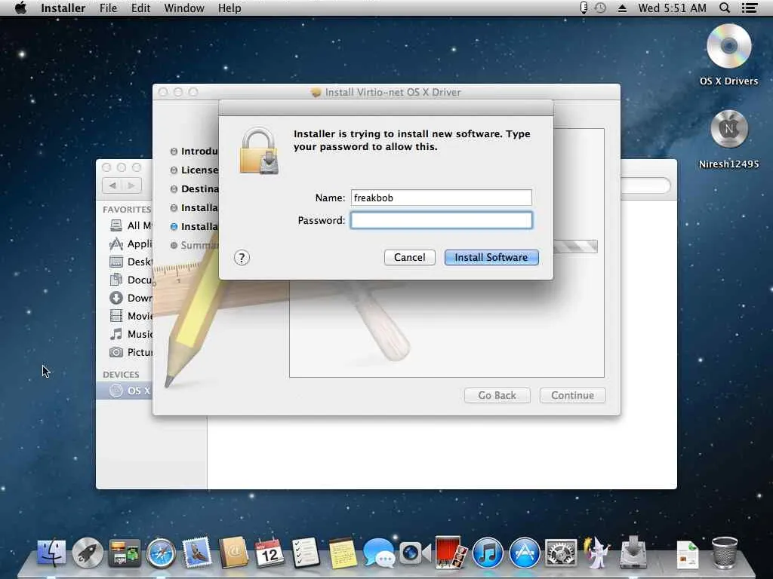Click the Time Machine menu bar icon

point(600,8)
